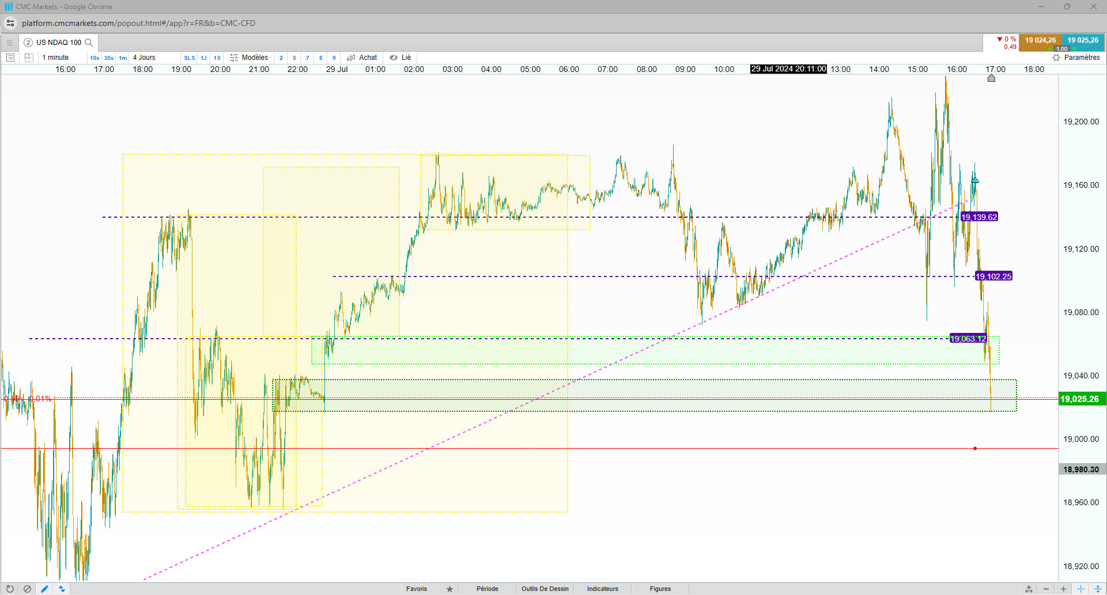The height and width of the screenshot is (595, 1107).
Task: Click the search magnifier next to US NDAQ 100
Action: (89, 43)
